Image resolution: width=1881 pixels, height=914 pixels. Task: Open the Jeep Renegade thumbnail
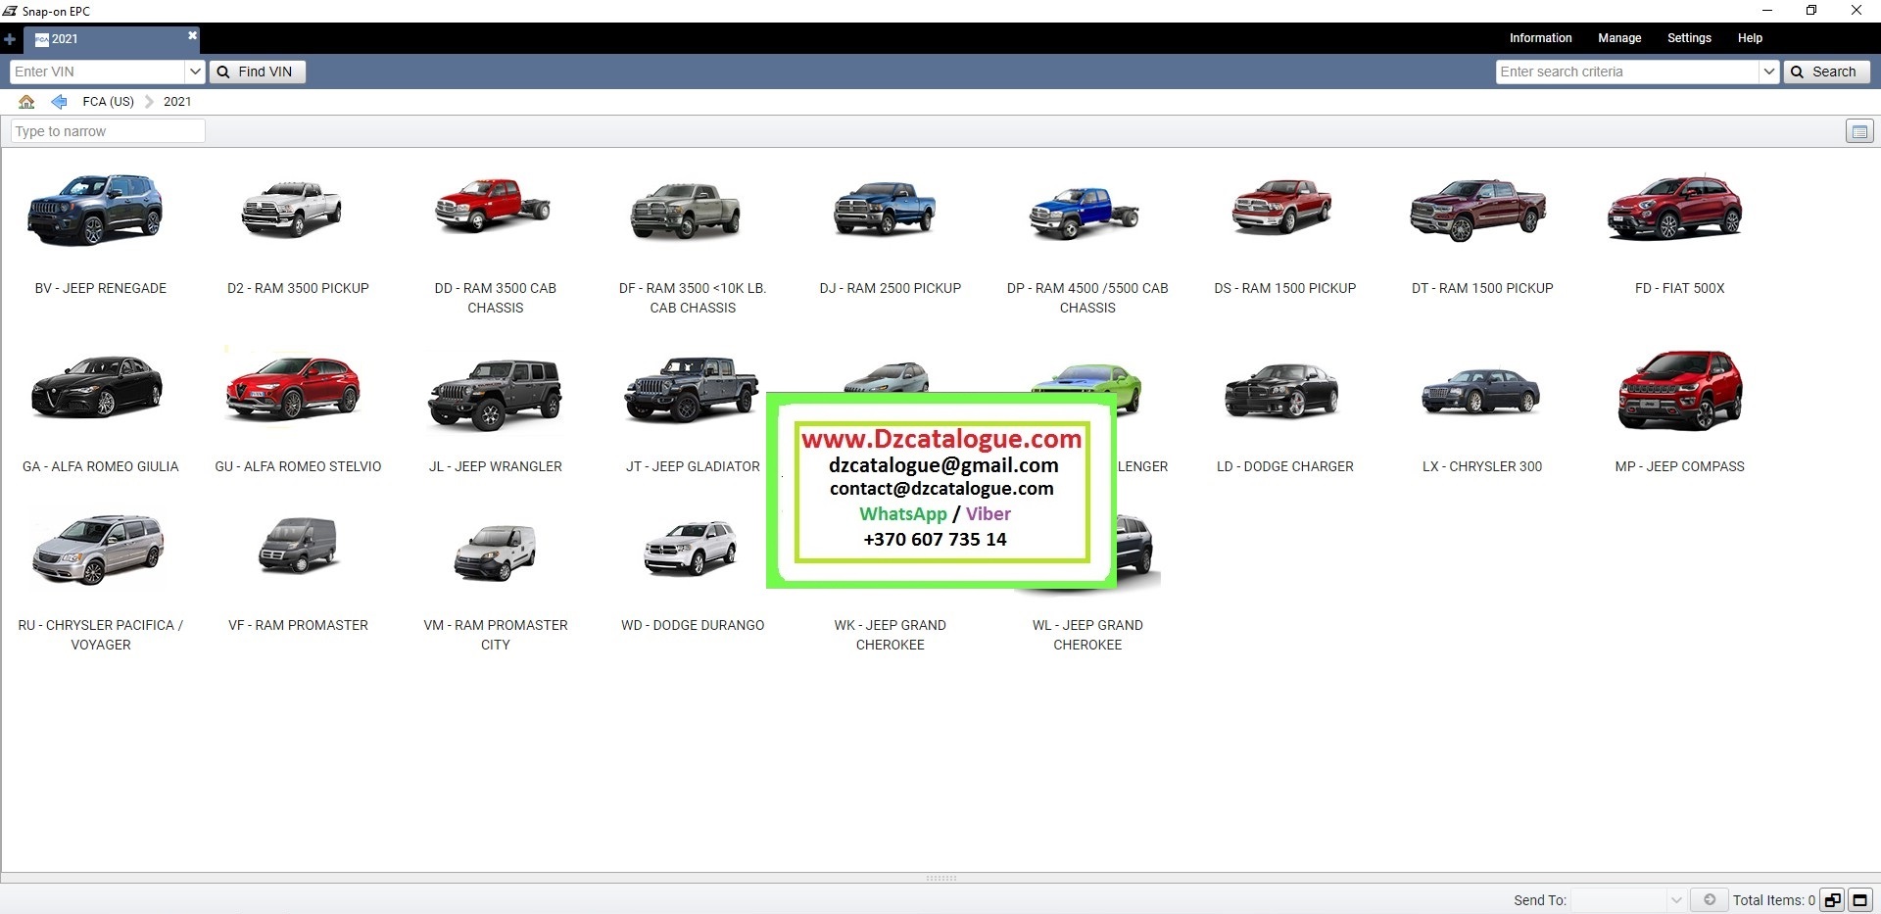click(95, 210)
